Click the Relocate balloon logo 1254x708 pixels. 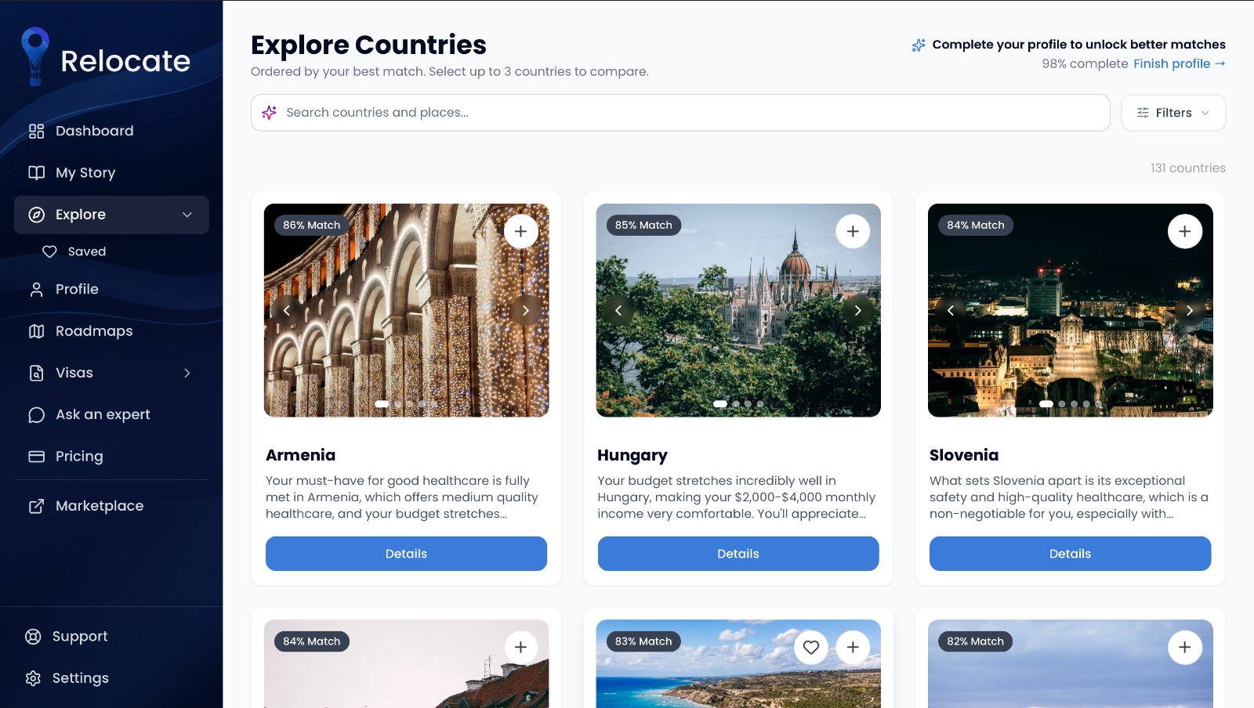[35, 56]
